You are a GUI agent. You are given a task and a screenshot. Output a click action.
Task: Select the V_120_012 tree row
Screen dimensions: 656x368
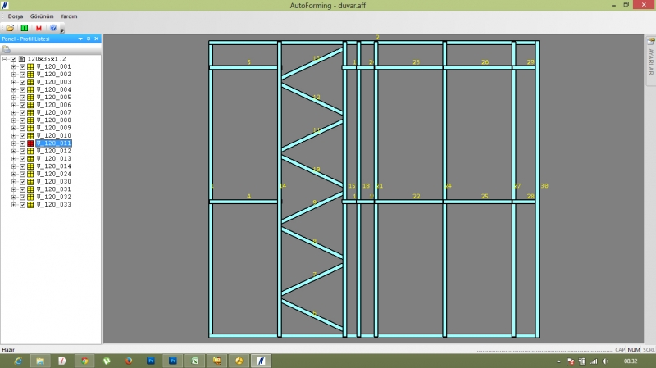[x=53, y=151]
